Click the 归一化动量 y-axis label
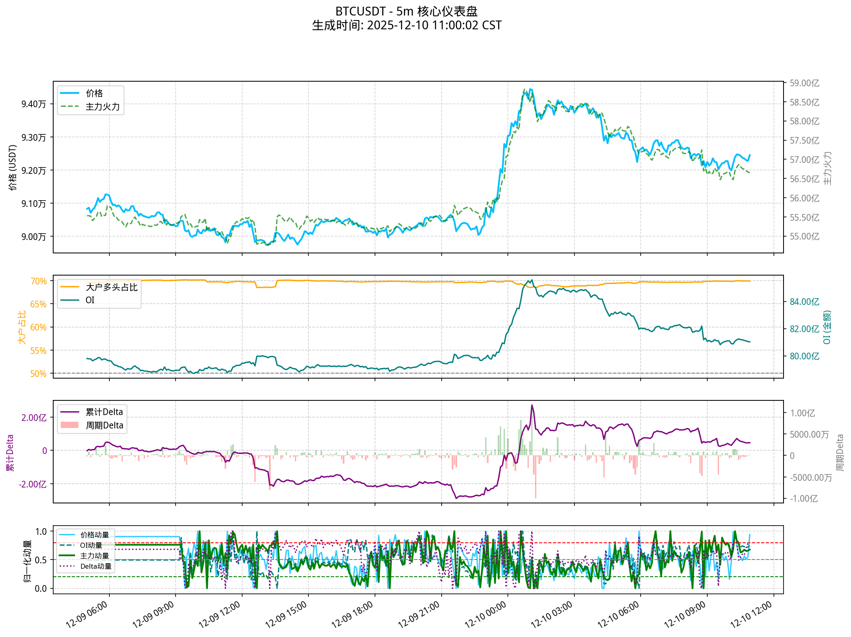Screen dimensions: 851x637 click(27, 561)
